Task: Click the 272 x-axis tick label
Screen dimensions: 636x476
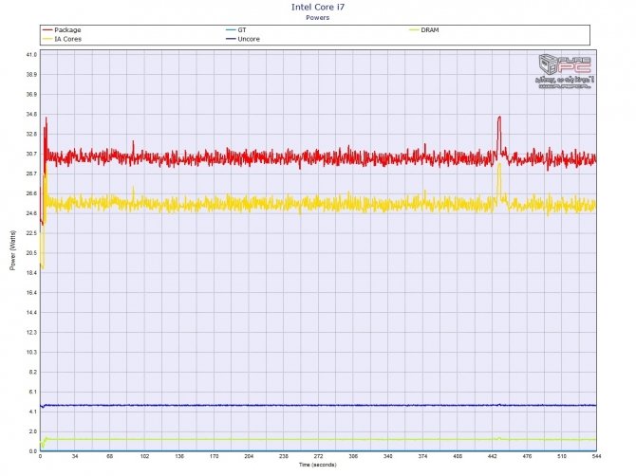Action: [x=318, y=456]
